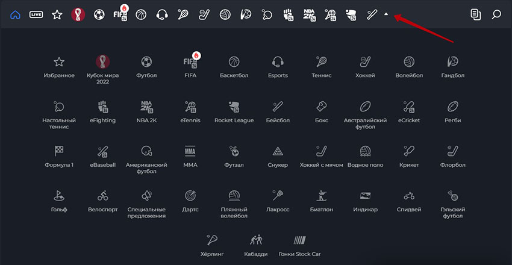Select Пляжный волейбол sport
This screenshot has width=512, height=265.
pos(234,204)
